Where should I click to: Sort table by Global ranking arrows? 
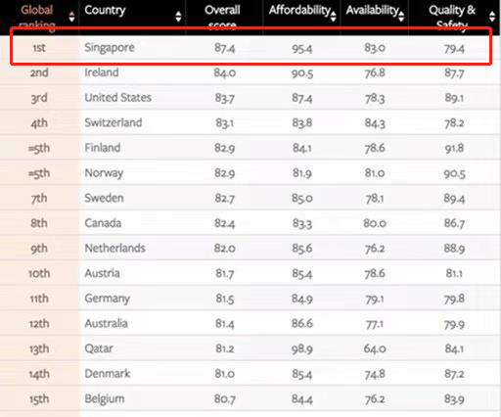(x=72, y=17)
